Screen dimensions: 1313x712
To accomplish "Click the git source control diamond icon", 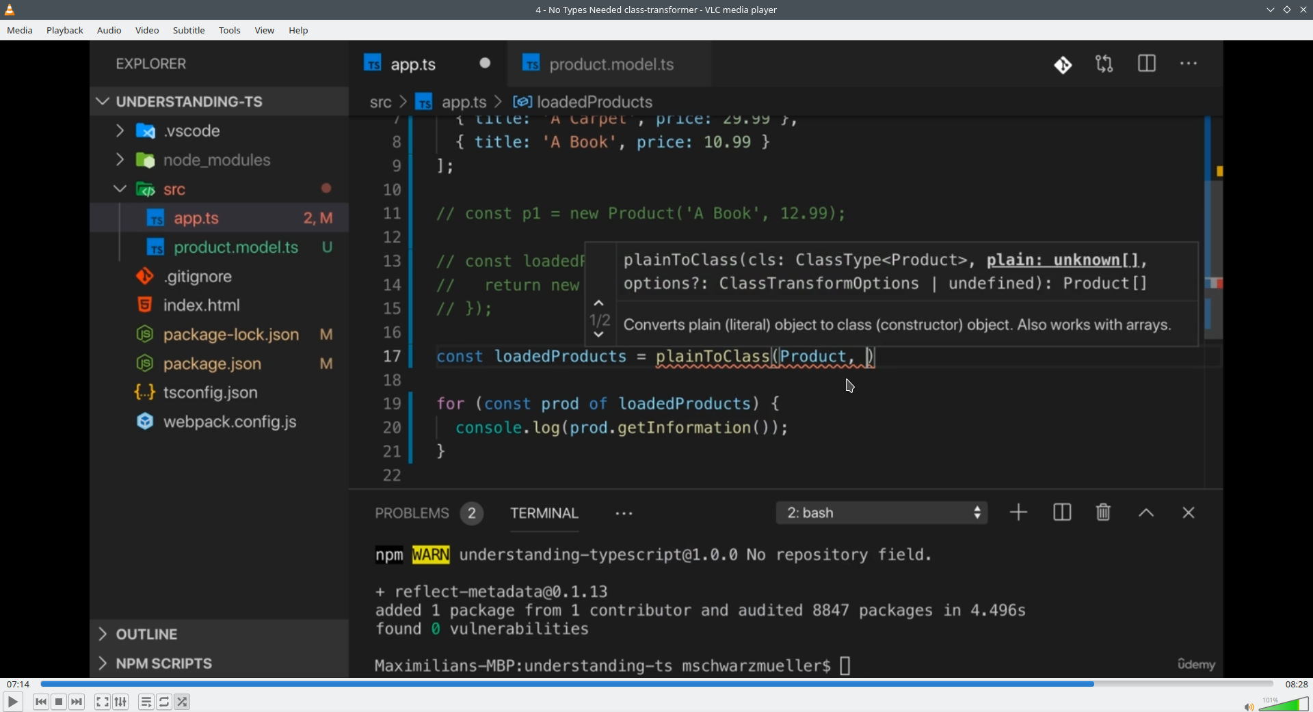I will [x=1063, y=65].
